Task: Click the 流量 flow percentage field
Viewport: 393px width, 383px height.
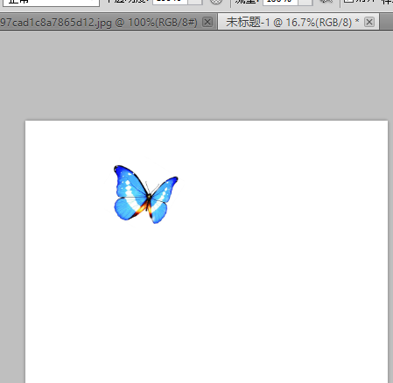Action: pos(280,2)
